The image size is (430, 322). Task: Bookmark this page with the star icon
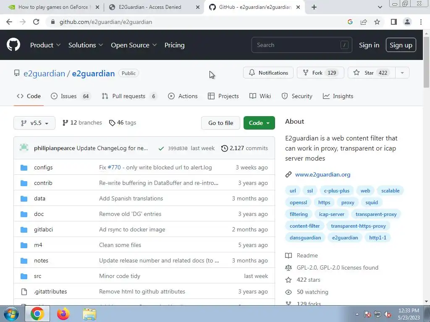(377, 22)
